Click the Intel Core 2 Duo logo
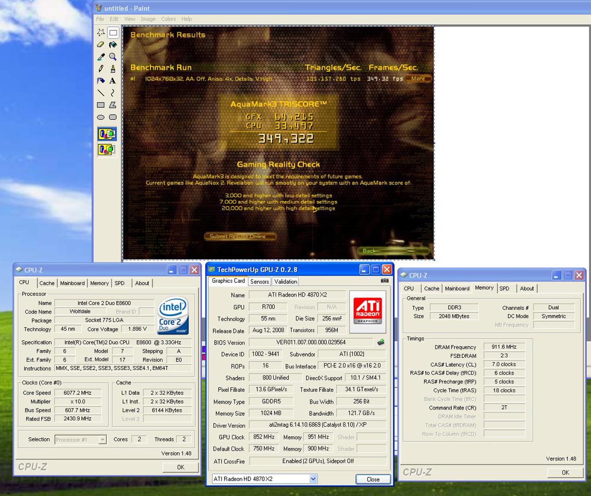 [173, 316]
